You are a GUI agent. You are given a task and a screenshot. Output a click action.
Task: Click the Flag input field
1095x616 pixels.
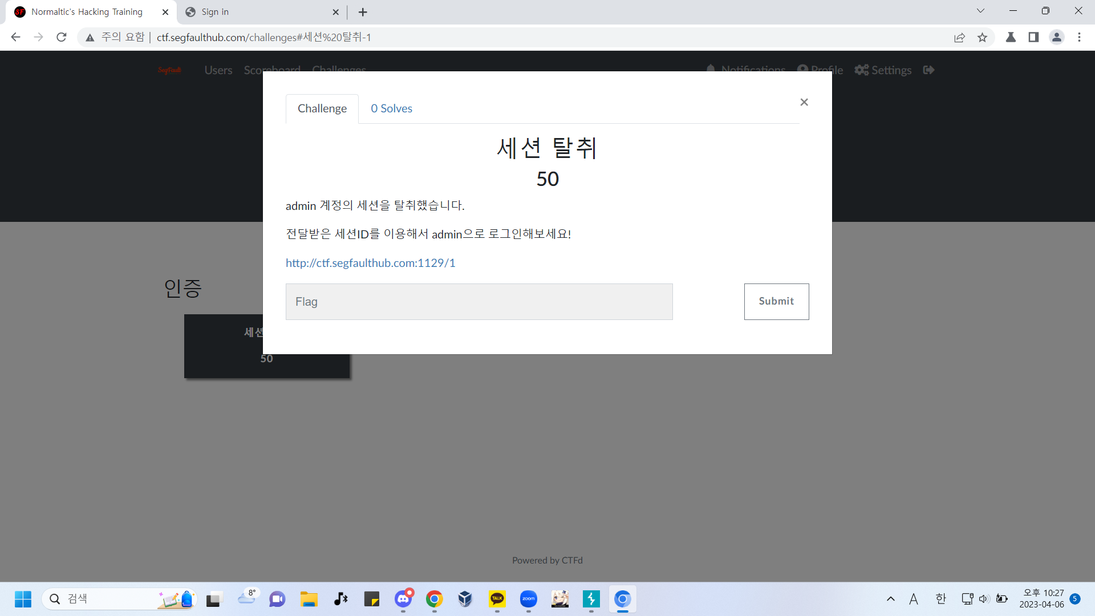pos(479,302)
